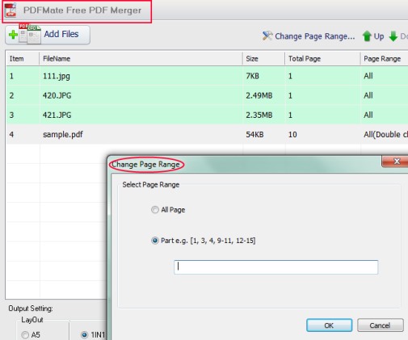Select the sample.pdf file row
The image size is (408, 340).
[x=207, y=134]
